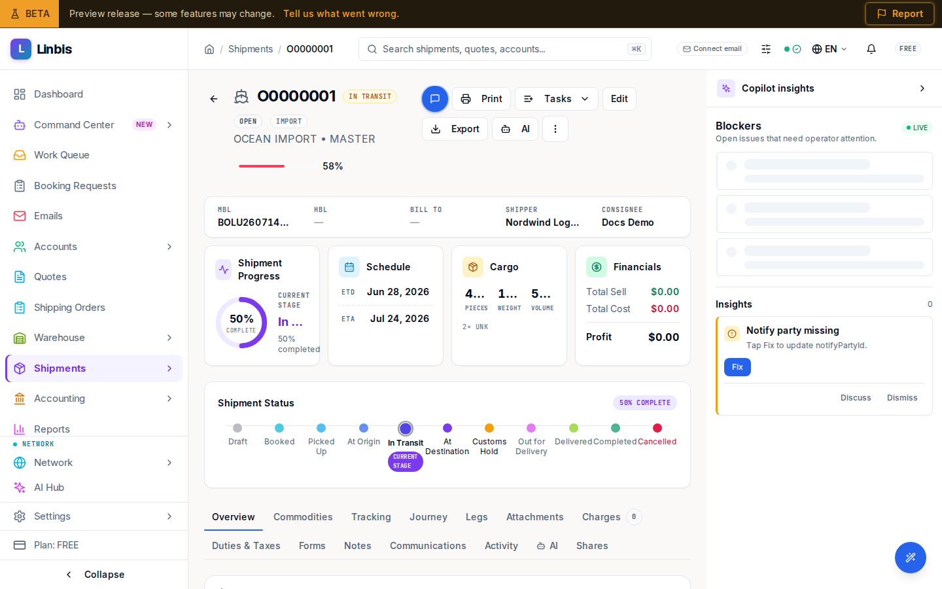Image resolution: width=942 pixels, height=589 pixels.
Task: Open the display settings sliders icon
Action: [x=766, y=49]
